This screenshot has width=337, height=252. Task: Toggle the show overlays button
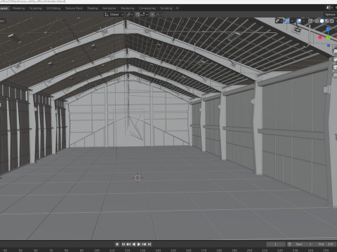299,21
